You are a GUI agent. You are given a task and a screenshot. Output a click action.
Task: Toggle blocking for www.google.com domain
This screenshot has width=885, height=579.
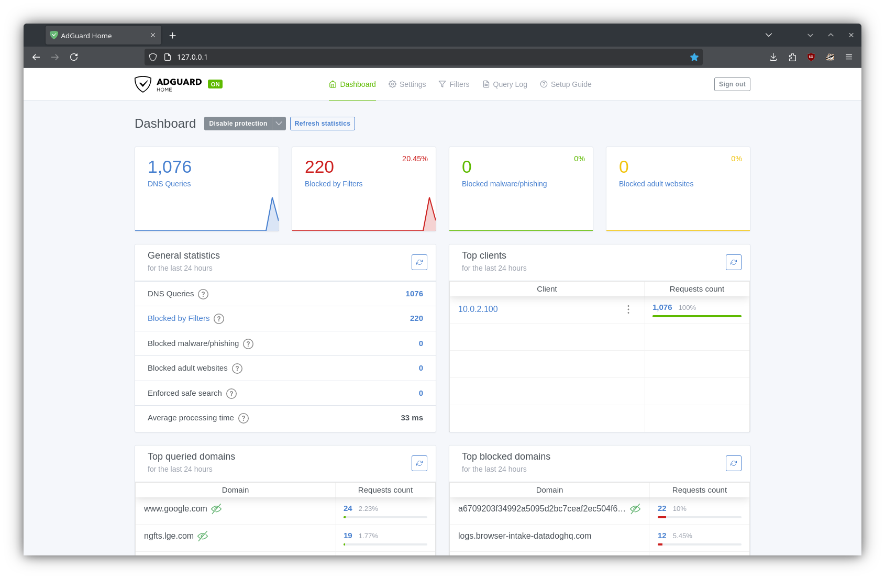(x=216, y=509)
